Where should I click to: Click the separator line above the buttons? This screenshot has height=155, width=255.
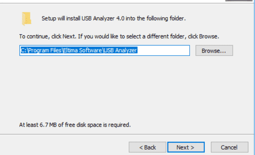[x=127, y=134]
